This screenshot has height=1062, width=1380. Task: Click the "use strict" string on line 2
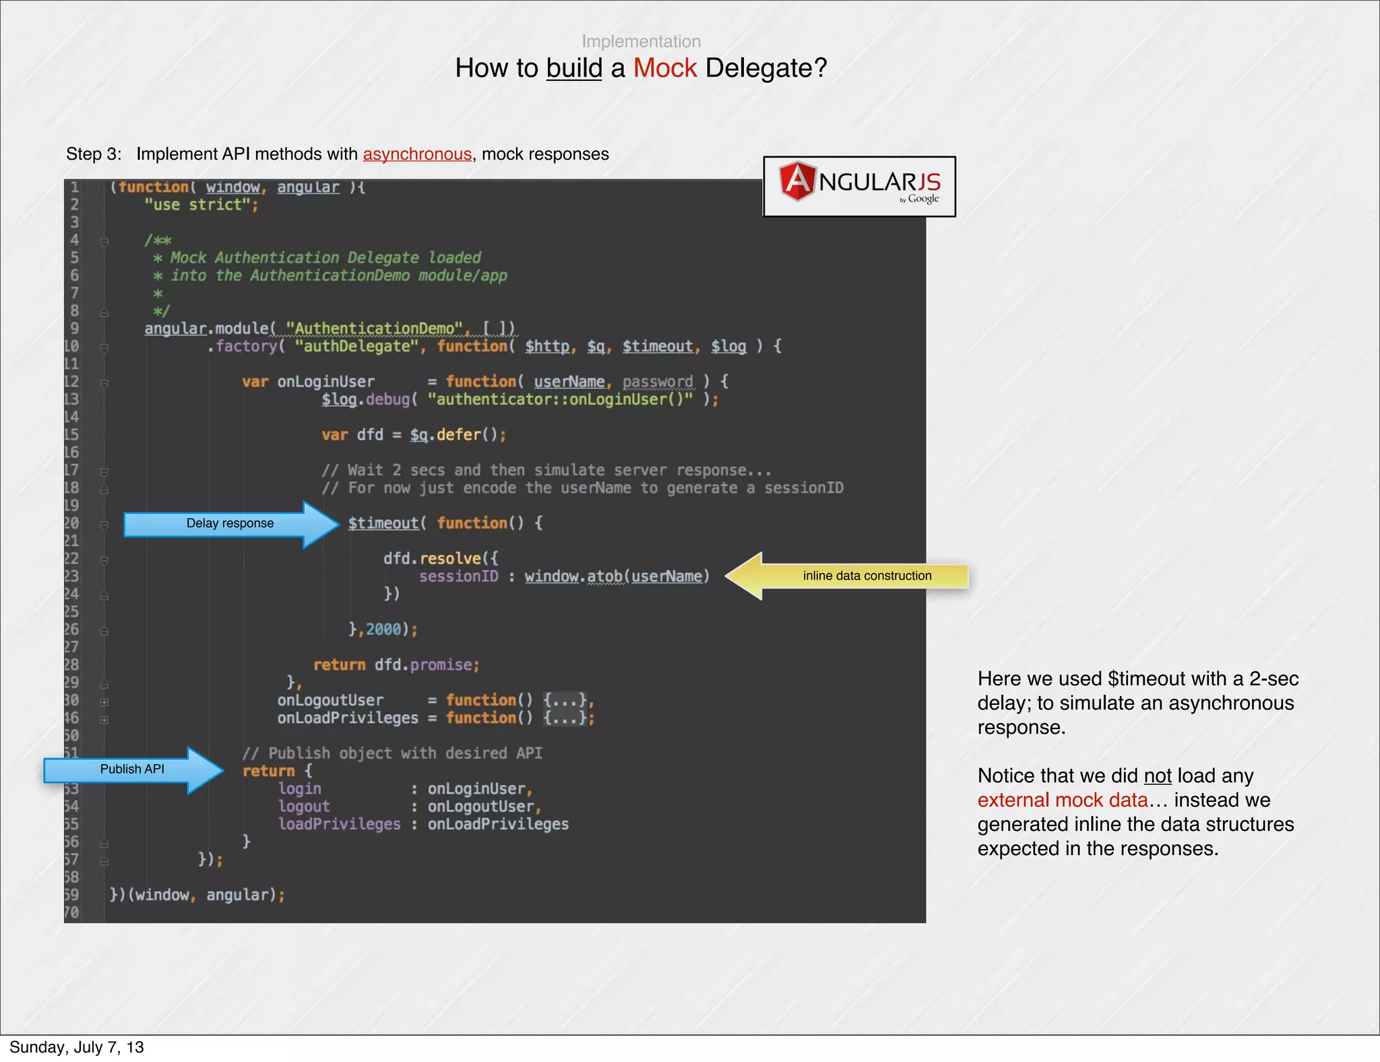[x=197, y=205]
